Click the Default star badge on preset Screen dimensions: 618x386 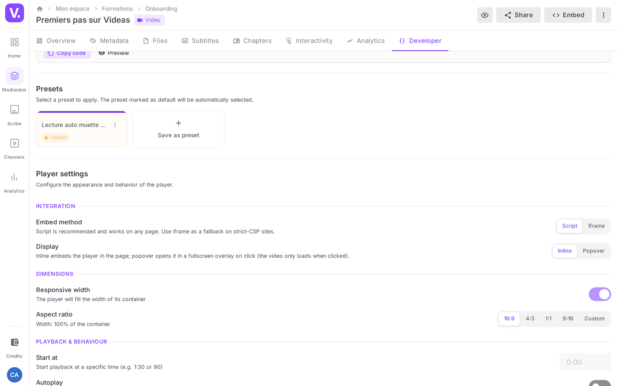[x=56, y=137]
